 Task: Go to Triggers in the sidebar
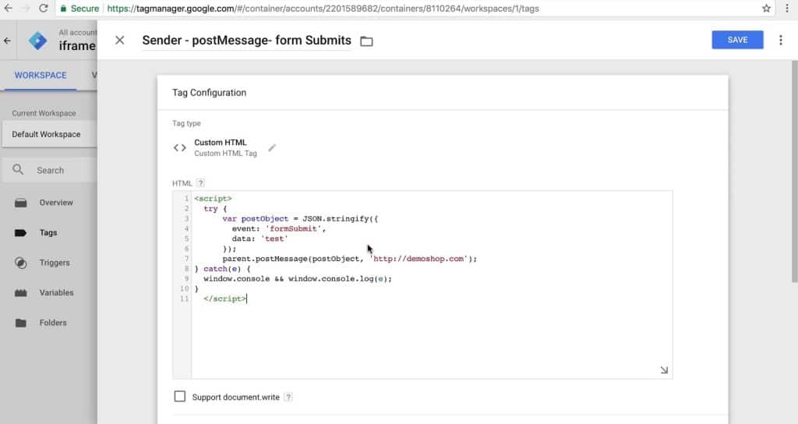[x=55, y=263]
